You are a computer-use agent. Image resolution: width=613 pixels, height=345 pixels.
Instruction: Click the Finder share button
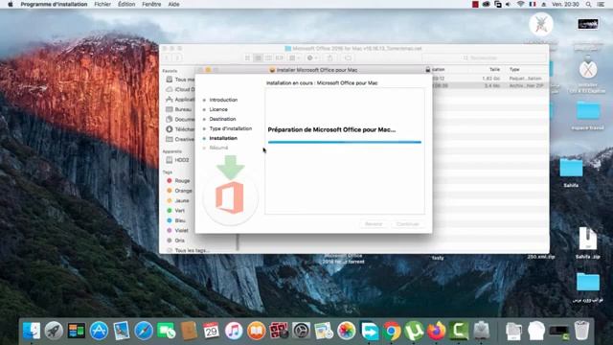(329, 57)
